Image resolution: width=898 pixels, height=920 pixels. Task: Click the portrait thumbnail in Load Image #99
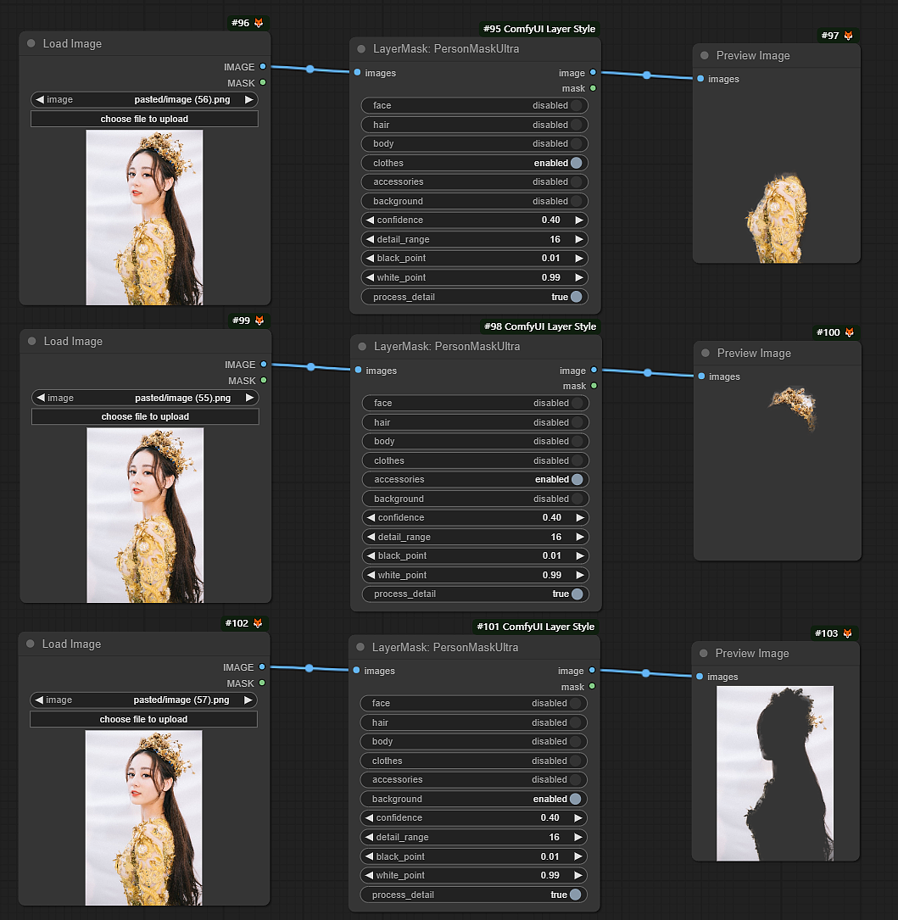(x=144, y=513)
